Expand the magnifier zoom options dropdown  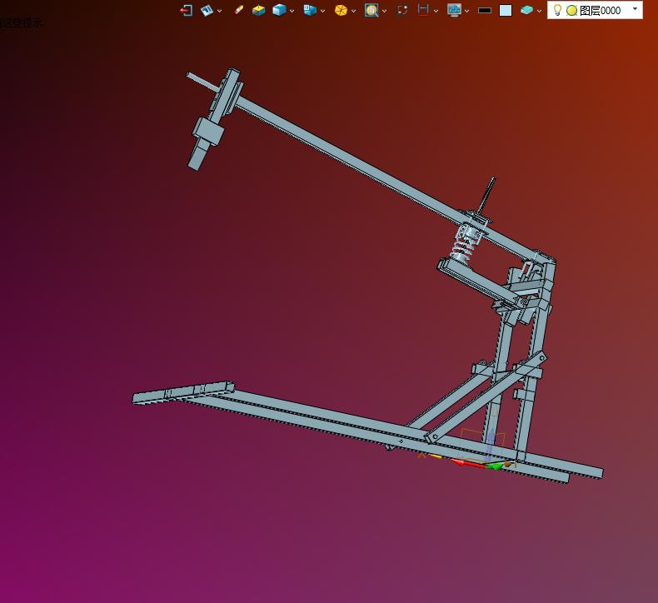point(385,11)
